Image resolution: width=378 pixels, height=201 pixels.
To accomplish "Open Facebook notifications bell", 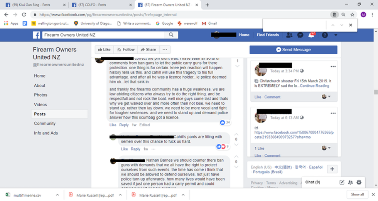I will [x=311, y=35].
